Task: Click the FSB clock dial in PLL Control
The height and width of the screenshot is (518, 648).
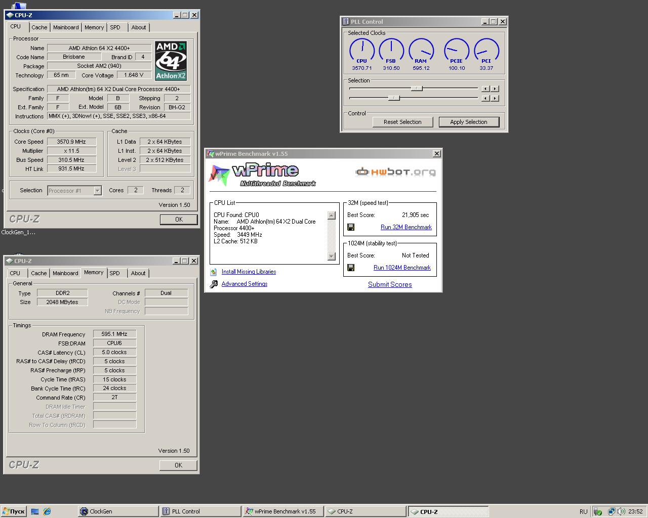Action: coord(391,51)
